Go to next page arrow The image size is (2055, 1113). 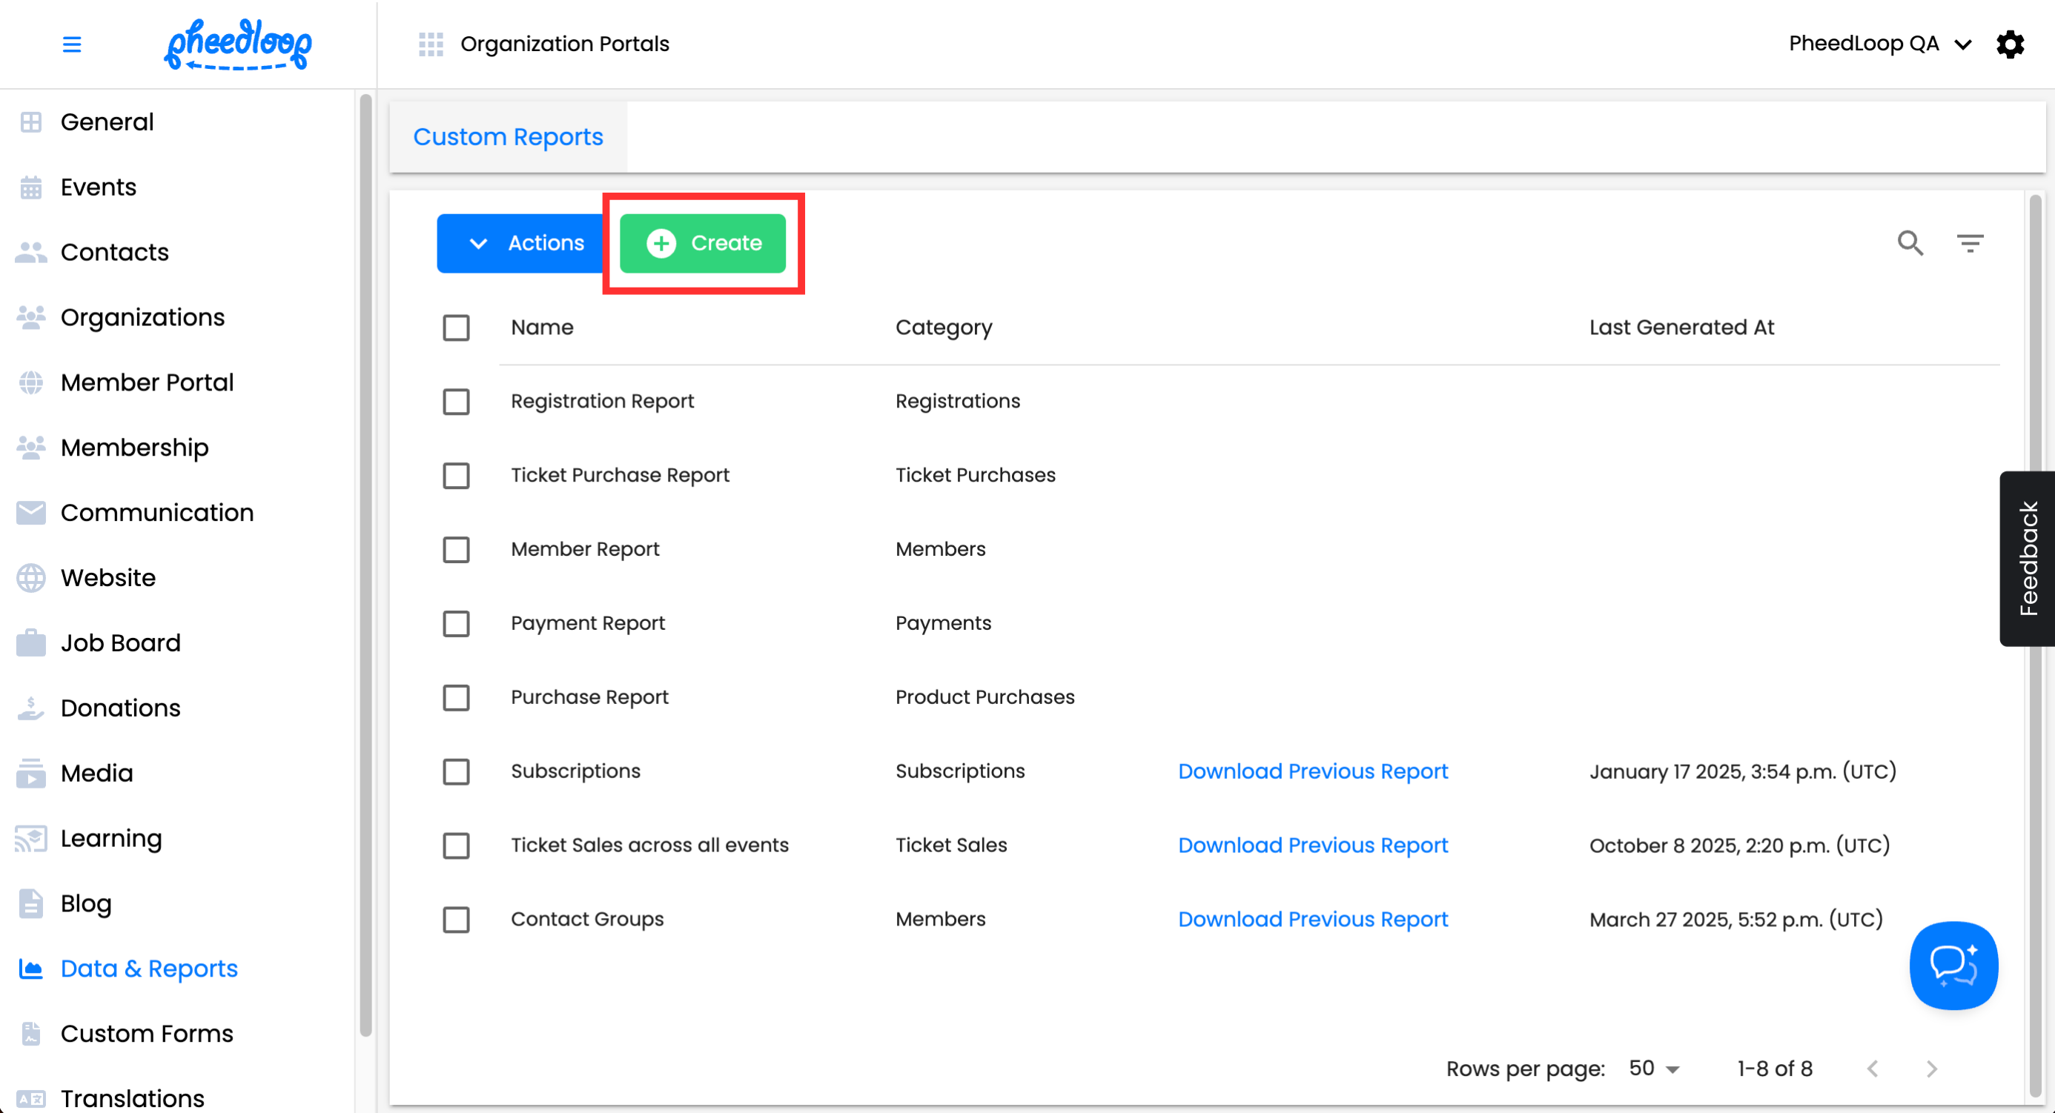point(1931,1069)
